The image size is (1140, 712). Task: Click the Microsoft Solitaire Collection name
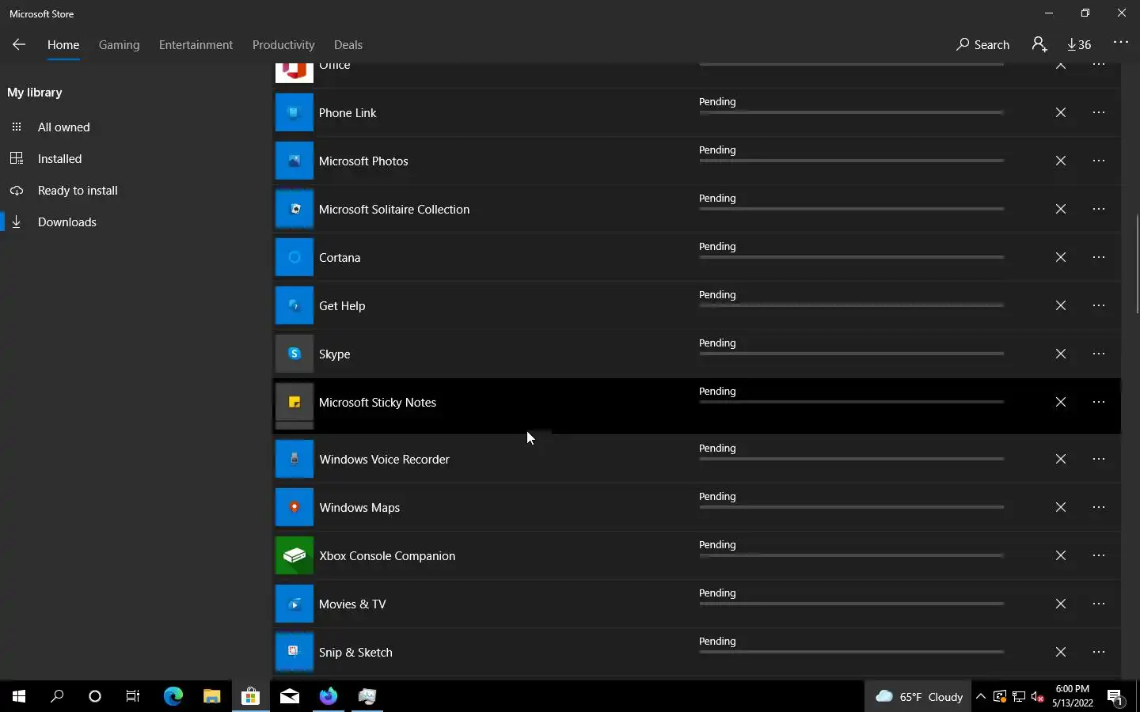tap(394, 210)
